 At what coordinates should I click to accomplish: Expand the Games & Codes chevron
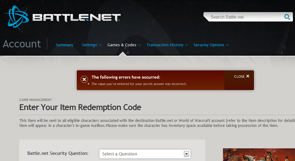139,45
